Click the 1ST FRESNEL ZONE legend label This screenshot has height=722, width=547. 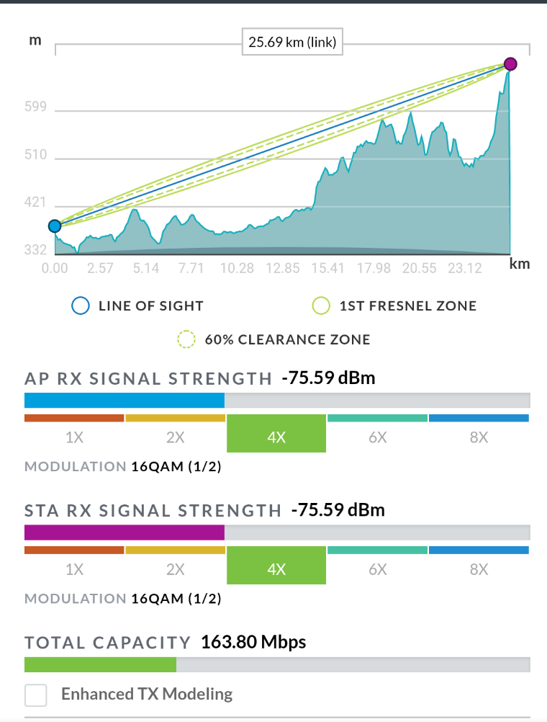(x=407, y=306)
